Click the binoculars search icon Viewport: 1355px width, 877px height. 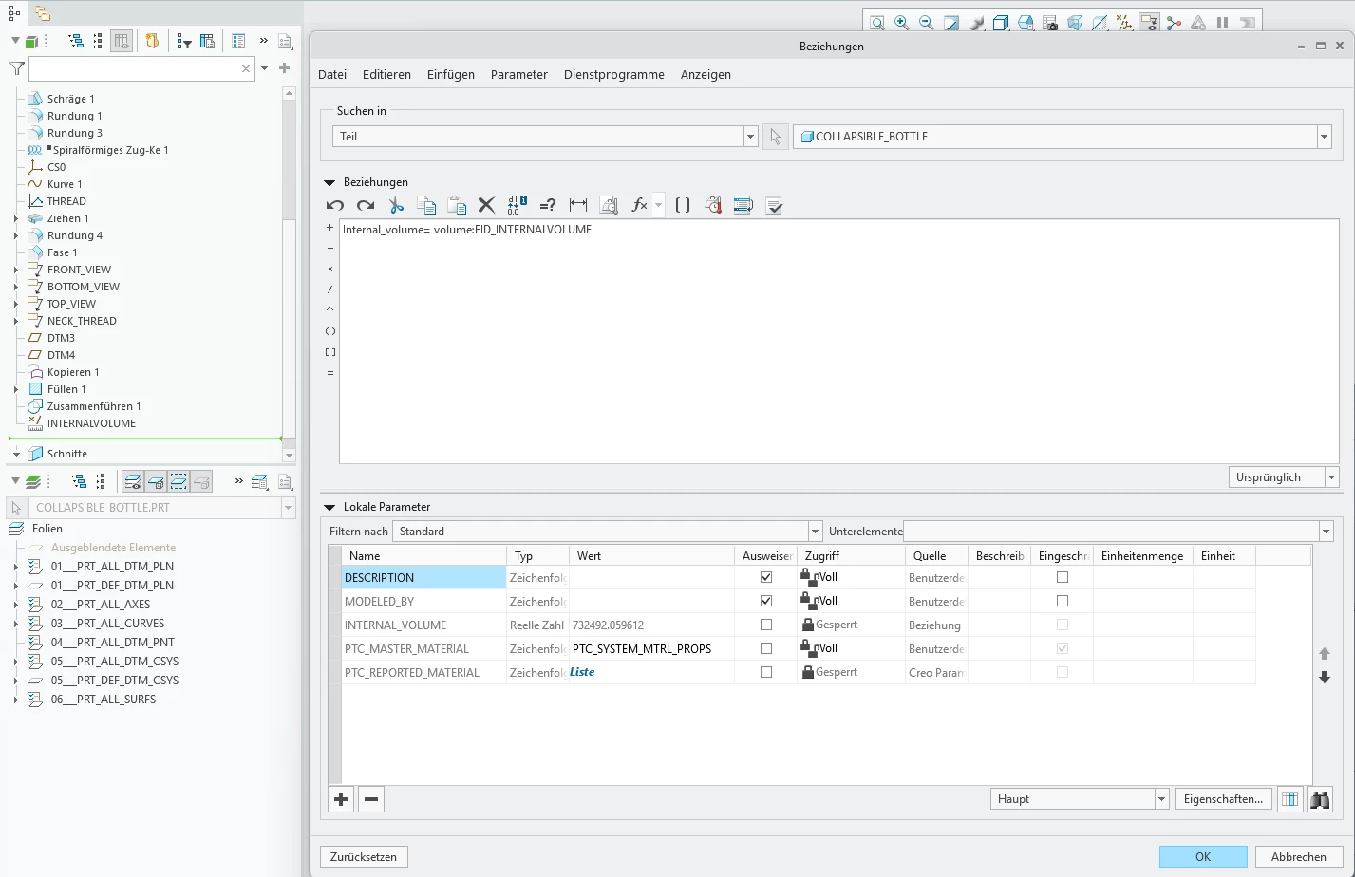pyautogui.click(x=1320, y=799)
